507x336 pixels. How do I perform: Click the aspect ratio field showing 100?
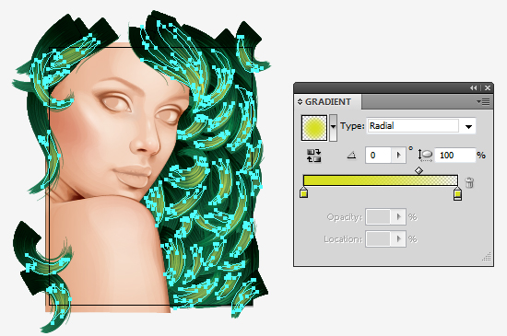click(x=454, y=156)
